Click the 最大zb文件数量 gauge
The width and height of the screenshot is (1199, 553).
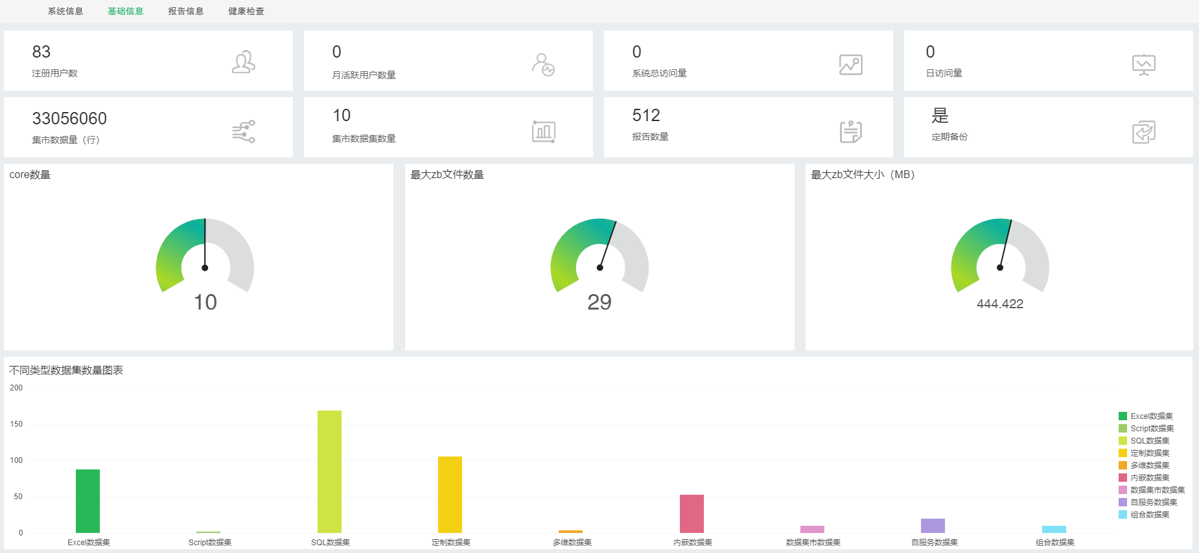599,256
